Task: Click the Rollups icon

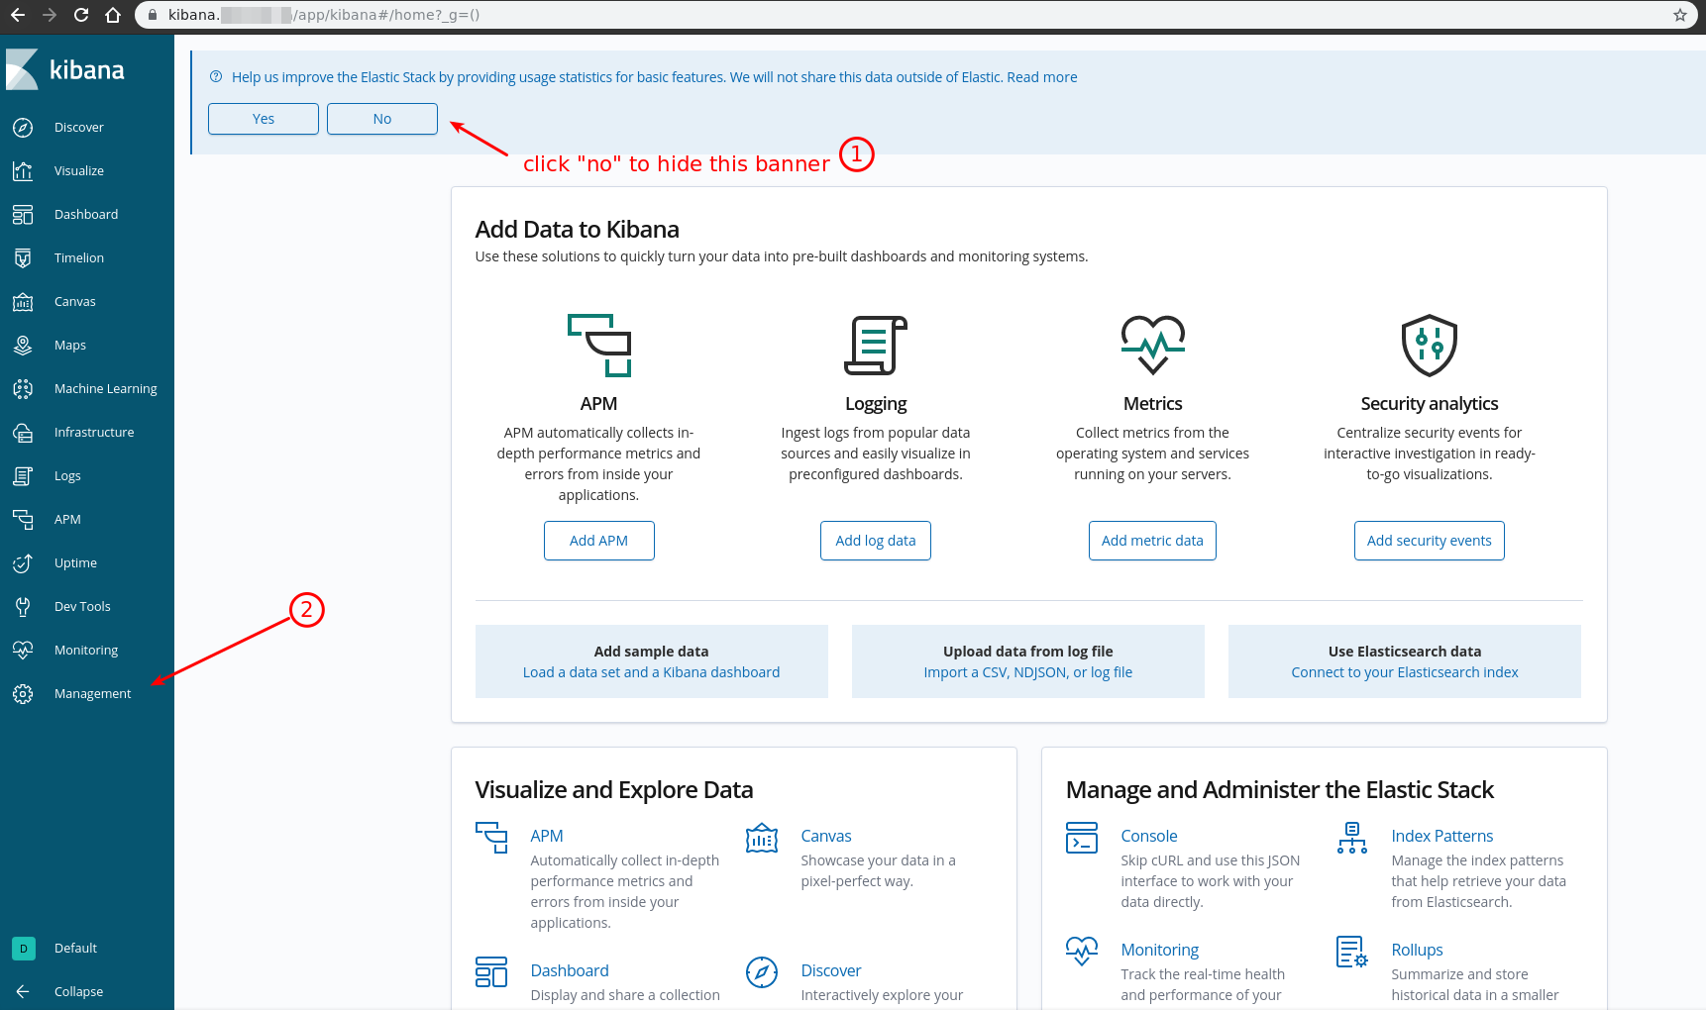Action: [x=1352, y=952]
